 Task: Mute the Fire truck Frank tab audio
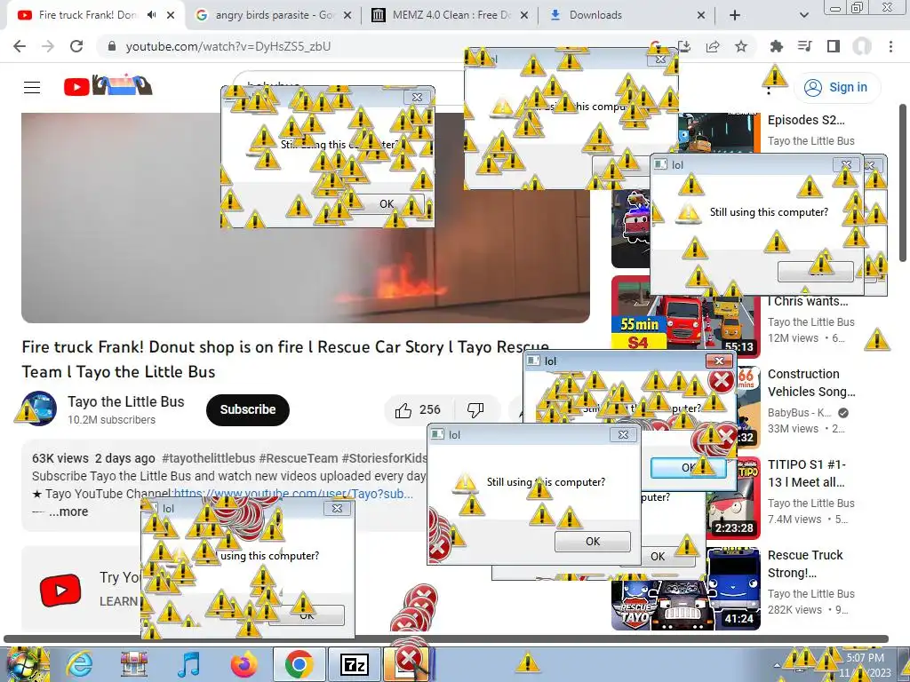click(x=151, y=15)
